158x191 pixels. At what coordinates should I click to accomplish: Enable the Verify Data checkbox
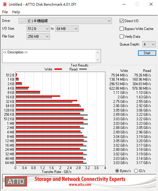[121, 36]
